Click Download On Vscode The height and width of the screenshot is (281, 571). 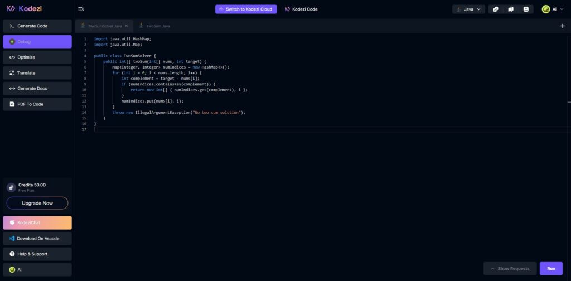(x=37, y=239)
